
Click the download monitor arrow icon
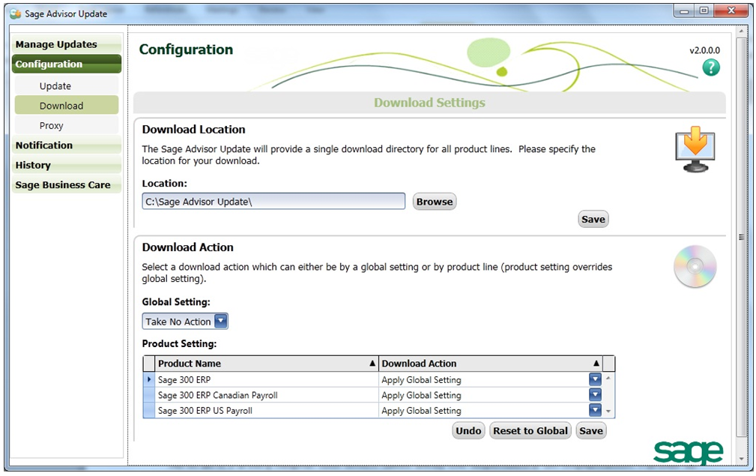tap(695, 149)
